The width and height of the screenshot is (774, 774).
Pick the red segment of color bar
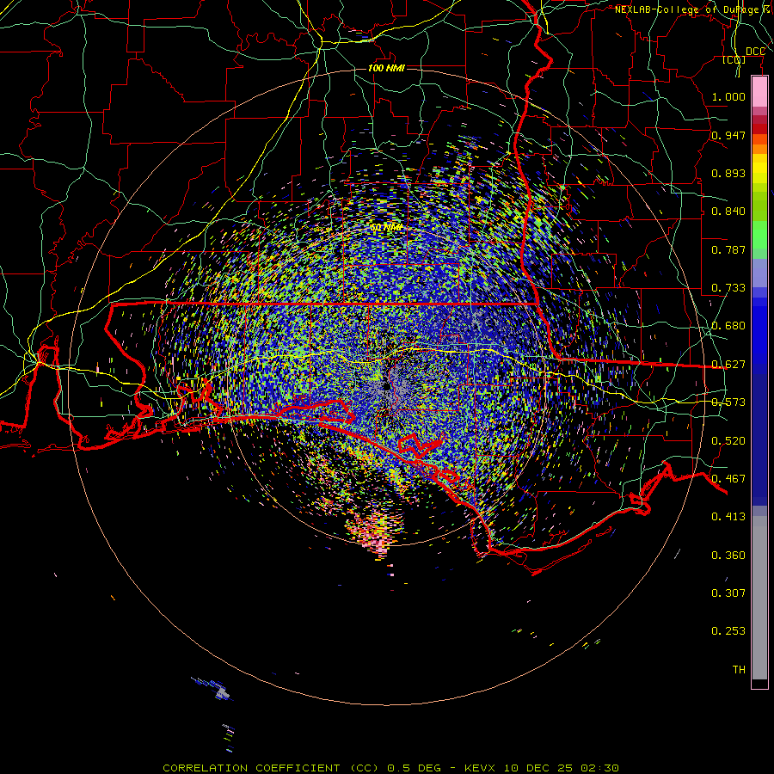(x=759, y=129)
